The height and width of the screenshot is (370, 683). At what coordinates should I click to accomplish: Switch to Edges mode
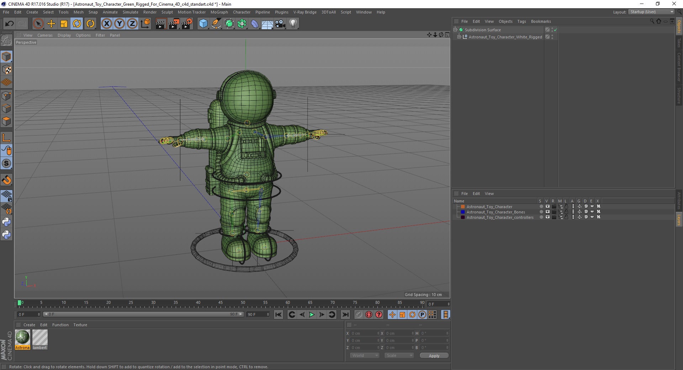tap(6, 109)
